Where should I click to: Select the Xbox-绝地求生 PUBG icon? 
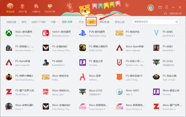(x=46, y=77)
